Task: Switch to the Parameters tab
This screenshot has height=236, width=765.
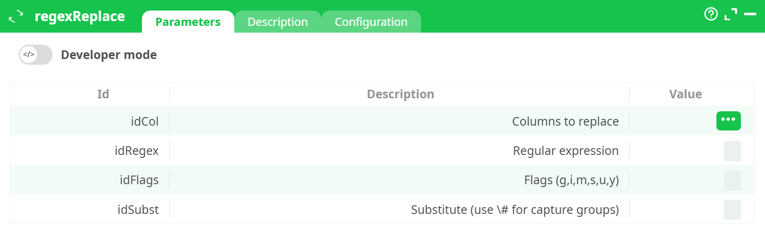Action: click(x=188, y=22)
